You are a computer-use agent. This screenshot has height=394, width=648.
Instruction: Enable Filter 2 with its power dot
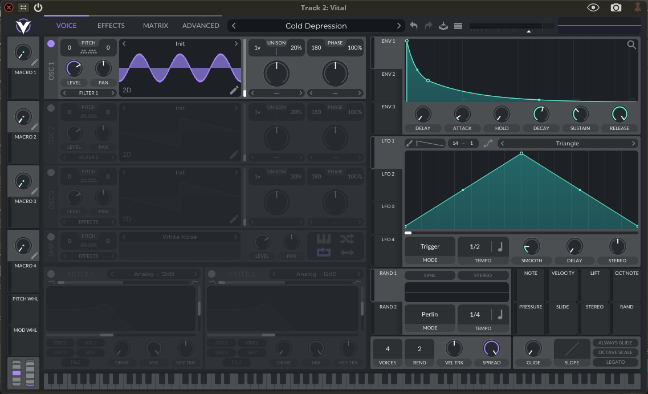[x=211, y=274]
